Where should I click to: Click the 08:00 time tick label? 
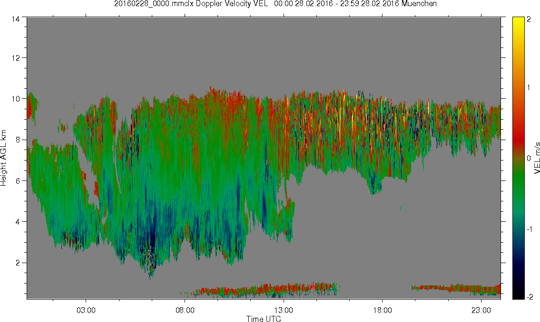[185, 310]
